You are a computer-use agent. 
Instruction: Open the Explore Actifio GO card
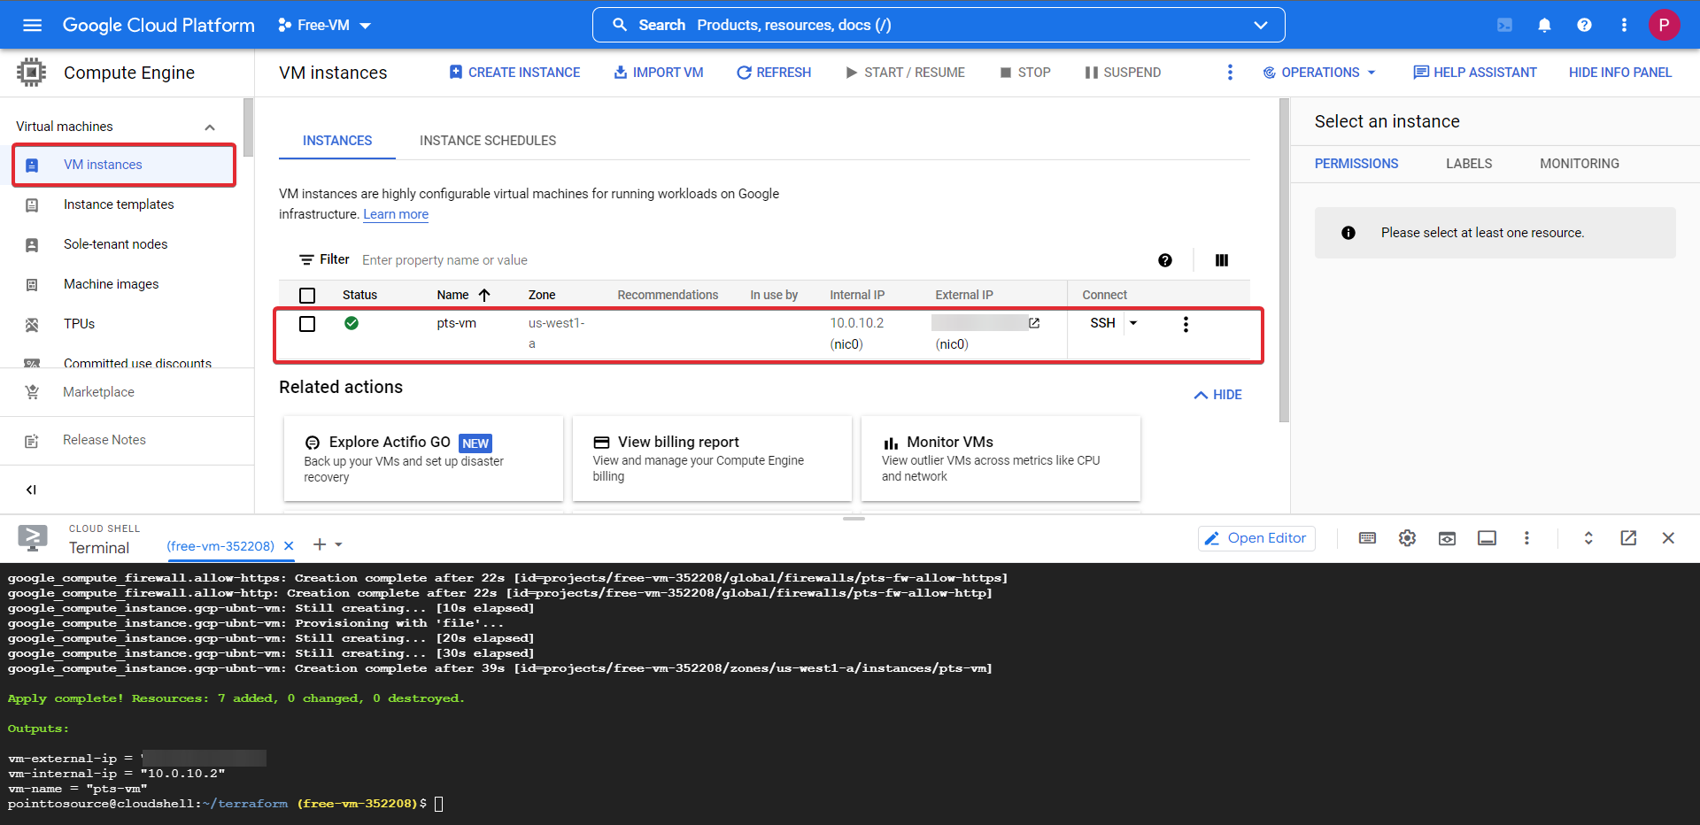coord(423,459)
